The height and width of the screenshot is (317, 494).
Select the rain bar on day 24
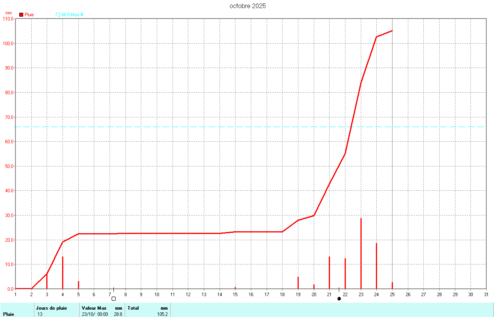tap(376, 266)
